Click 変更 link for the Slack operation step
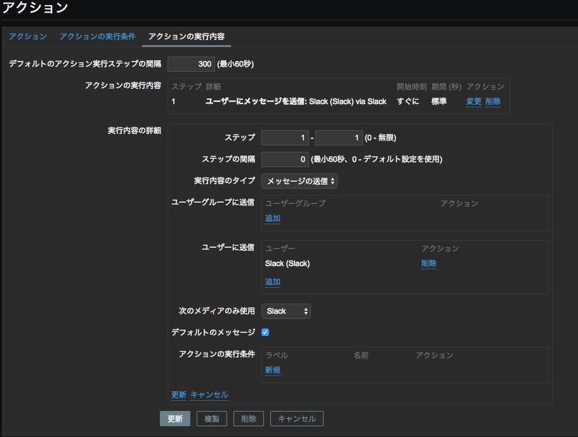This screenshot has height=437, width=578. [x=473, y=102]
